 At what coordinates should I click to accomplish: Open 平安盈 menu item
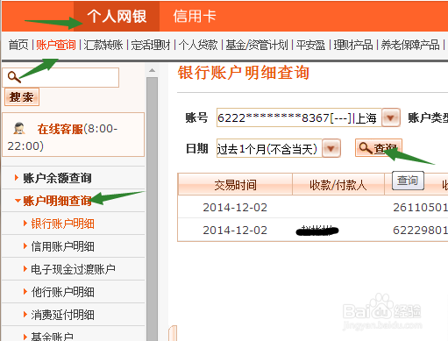[310, 45]
